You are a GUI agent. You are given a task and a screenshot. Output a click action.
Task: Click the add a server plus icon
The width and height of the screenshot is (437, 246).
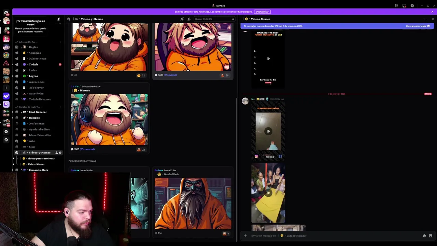[6, 132]
